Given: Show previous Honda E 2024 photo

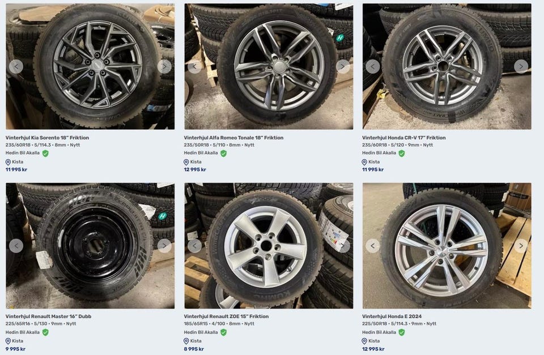Looking at the screenshot, I should click(372, 246).
